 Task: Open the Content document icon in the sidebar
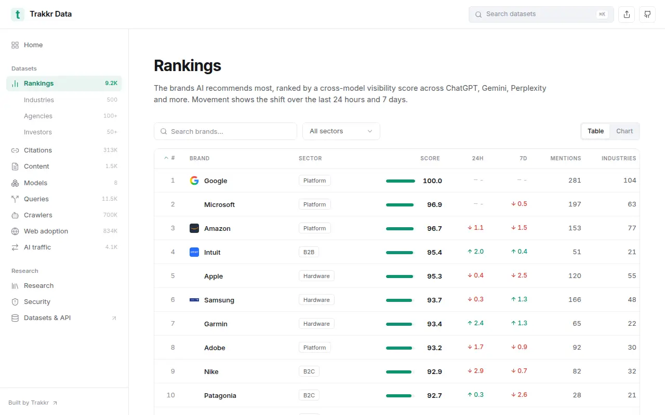(15, 167)
